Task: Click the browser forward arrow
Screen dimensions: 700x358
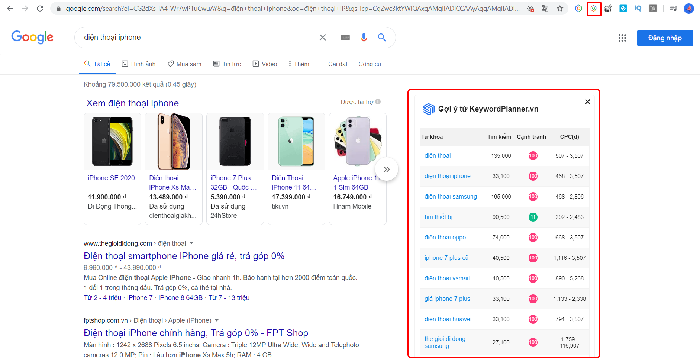Action: pos(25,8)
